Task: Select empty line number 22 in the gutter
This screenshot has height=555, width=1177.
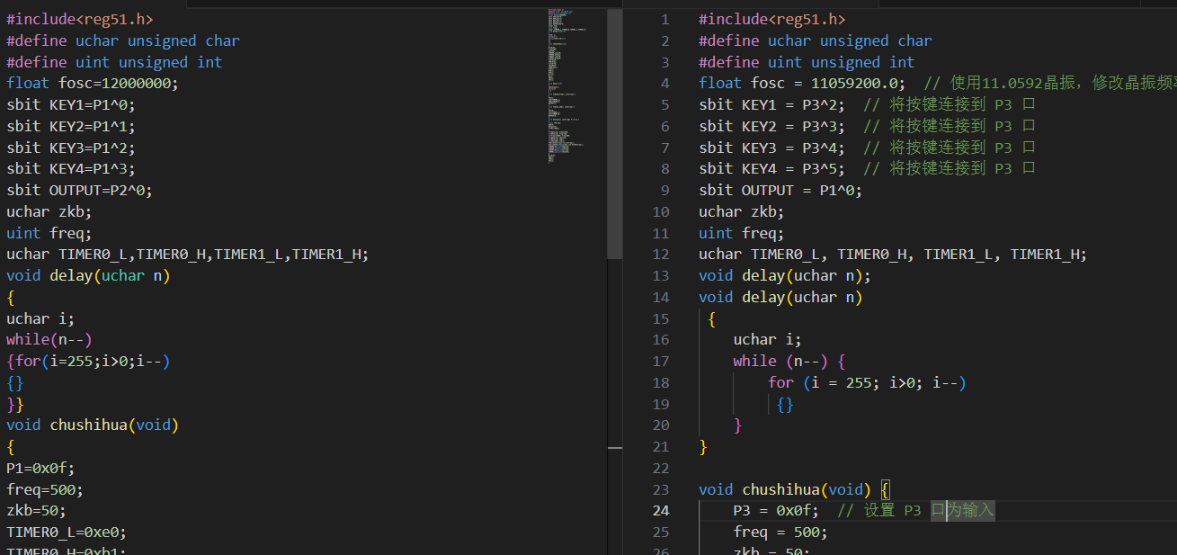Action: point(661,468)
